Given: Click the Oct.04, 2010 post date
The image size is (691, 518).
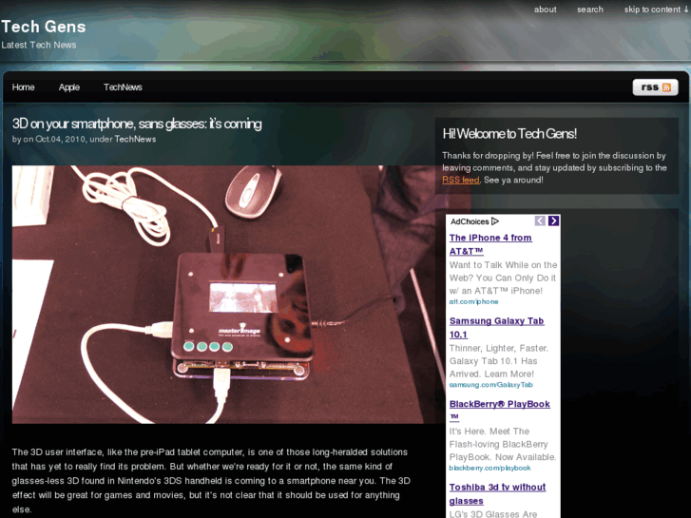Looking at the screenshot, I should tap(61, 140).
